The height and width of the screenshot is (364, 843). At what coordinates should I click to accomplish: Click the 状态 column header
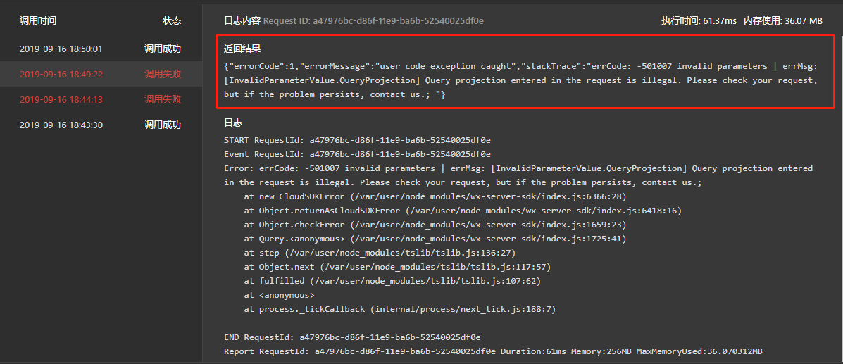[172, 21]
